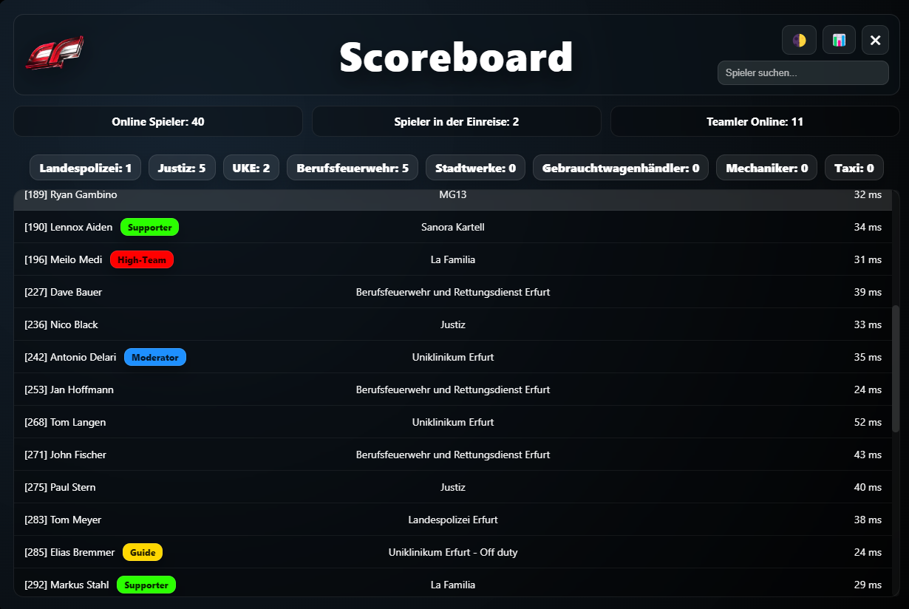Image resolution: width=909 pixels, height=609 pixels.
Task: Click "La Familia" in Meilo Medi's row
Action: (453, 259)
